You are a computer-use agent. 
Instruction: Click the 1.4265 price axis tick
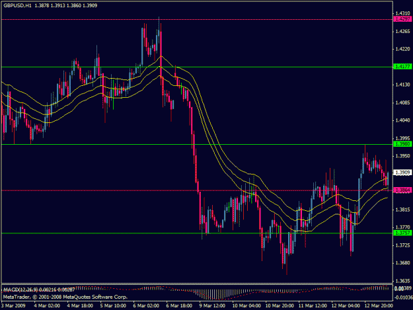[403, 31]
